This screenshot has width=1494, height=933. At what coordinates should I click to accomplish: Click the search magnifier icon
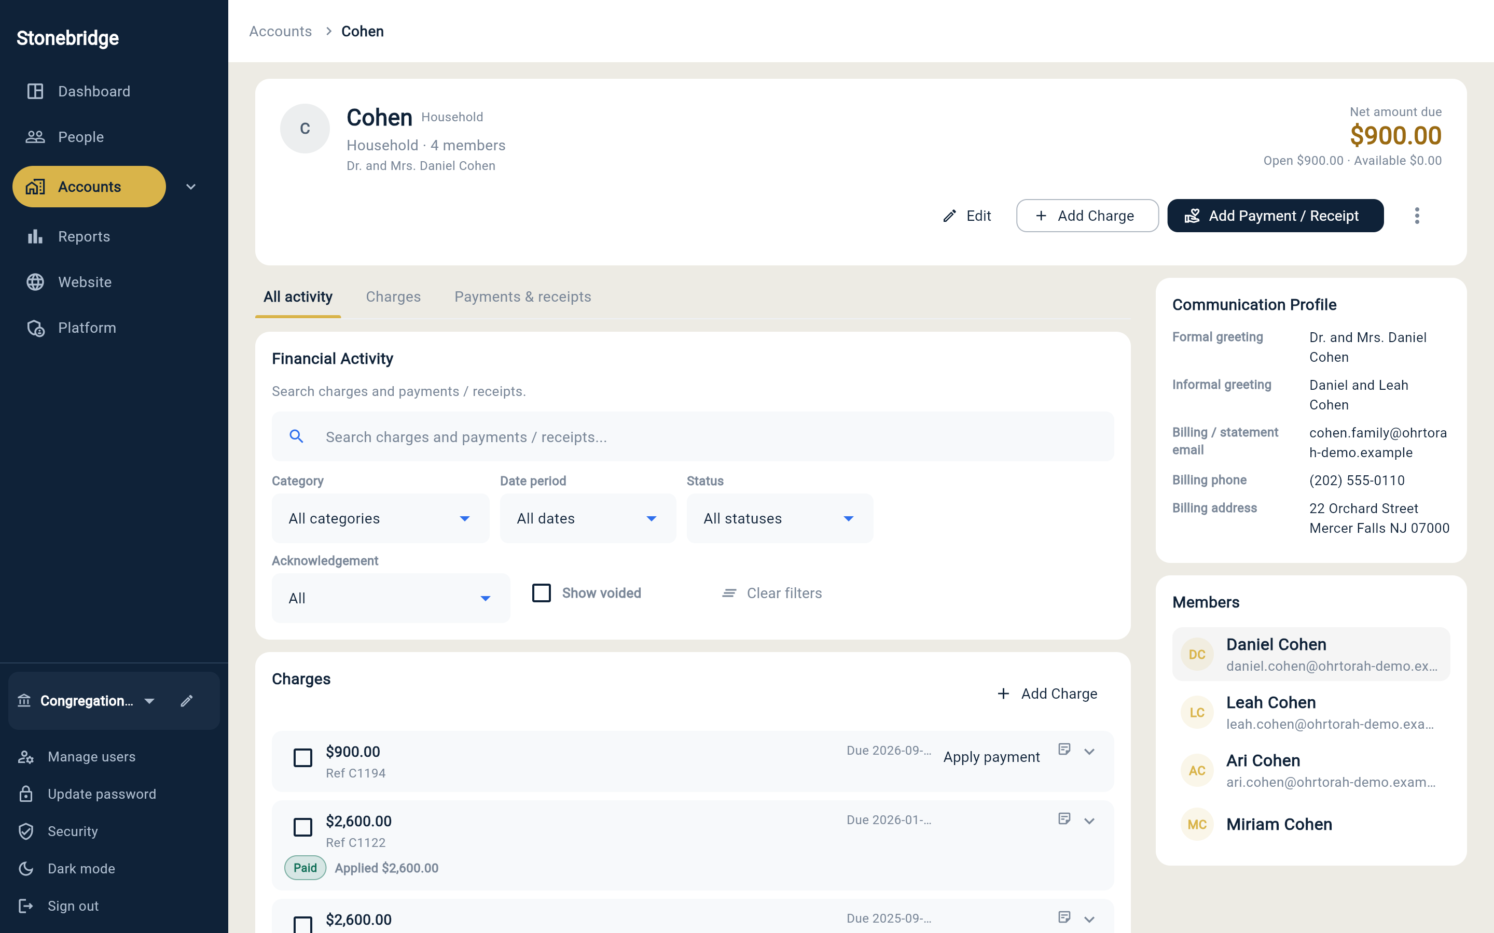click(x=296, y=437)
